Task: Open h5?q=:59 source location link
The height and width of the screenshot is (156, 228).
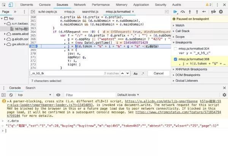Action: tap(211, 101)
